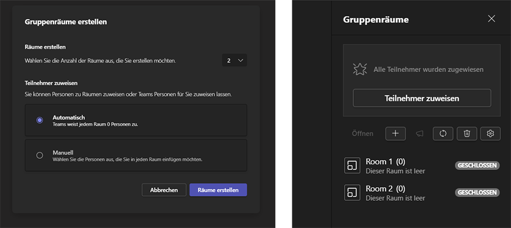Select the Automatisch radio button
The width and height of the screenshot is (511, 228).
click(40, 120)
